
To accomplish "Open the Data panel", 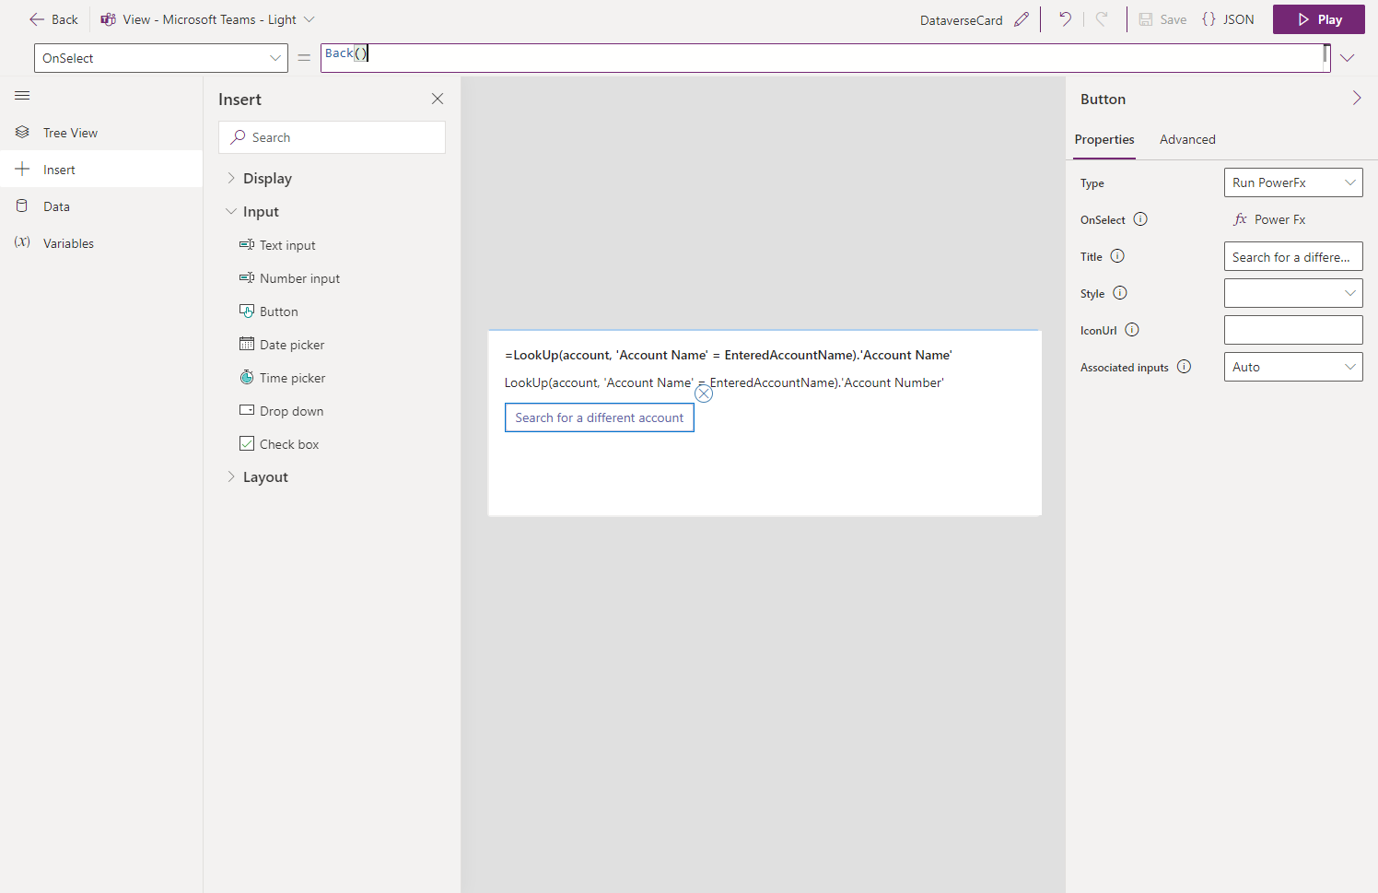I will pos(101,206).
